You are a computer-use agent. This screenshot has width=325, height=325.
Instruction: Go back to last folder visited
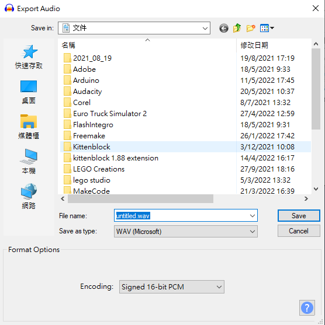pos(224,28)
